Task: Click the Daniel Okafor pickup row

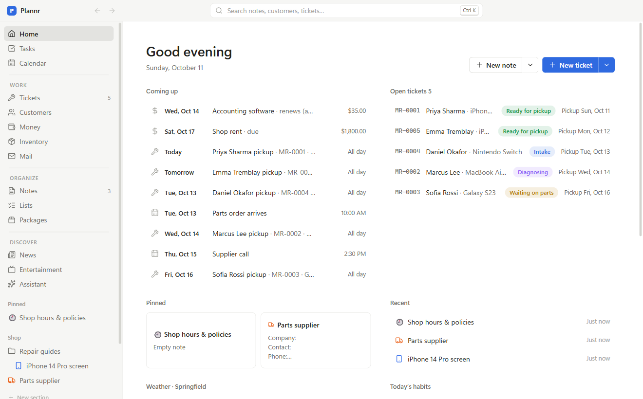Action: pyautogui.click(x=258, y=193)
